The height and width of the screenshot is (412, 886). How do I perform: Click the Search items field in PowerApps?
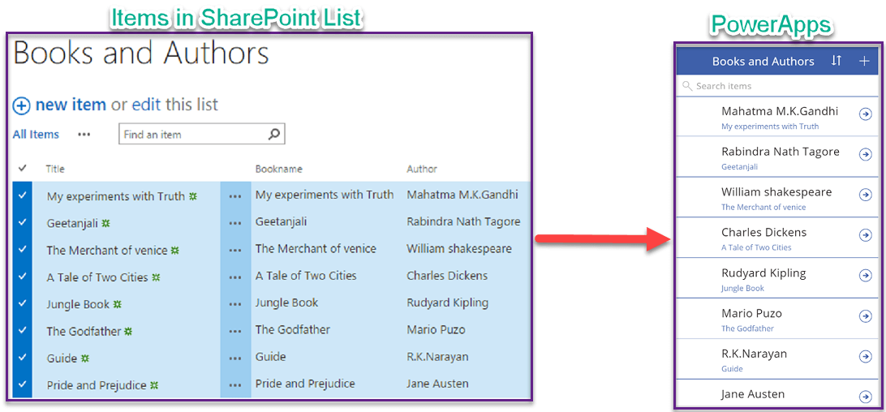(763, 86)
